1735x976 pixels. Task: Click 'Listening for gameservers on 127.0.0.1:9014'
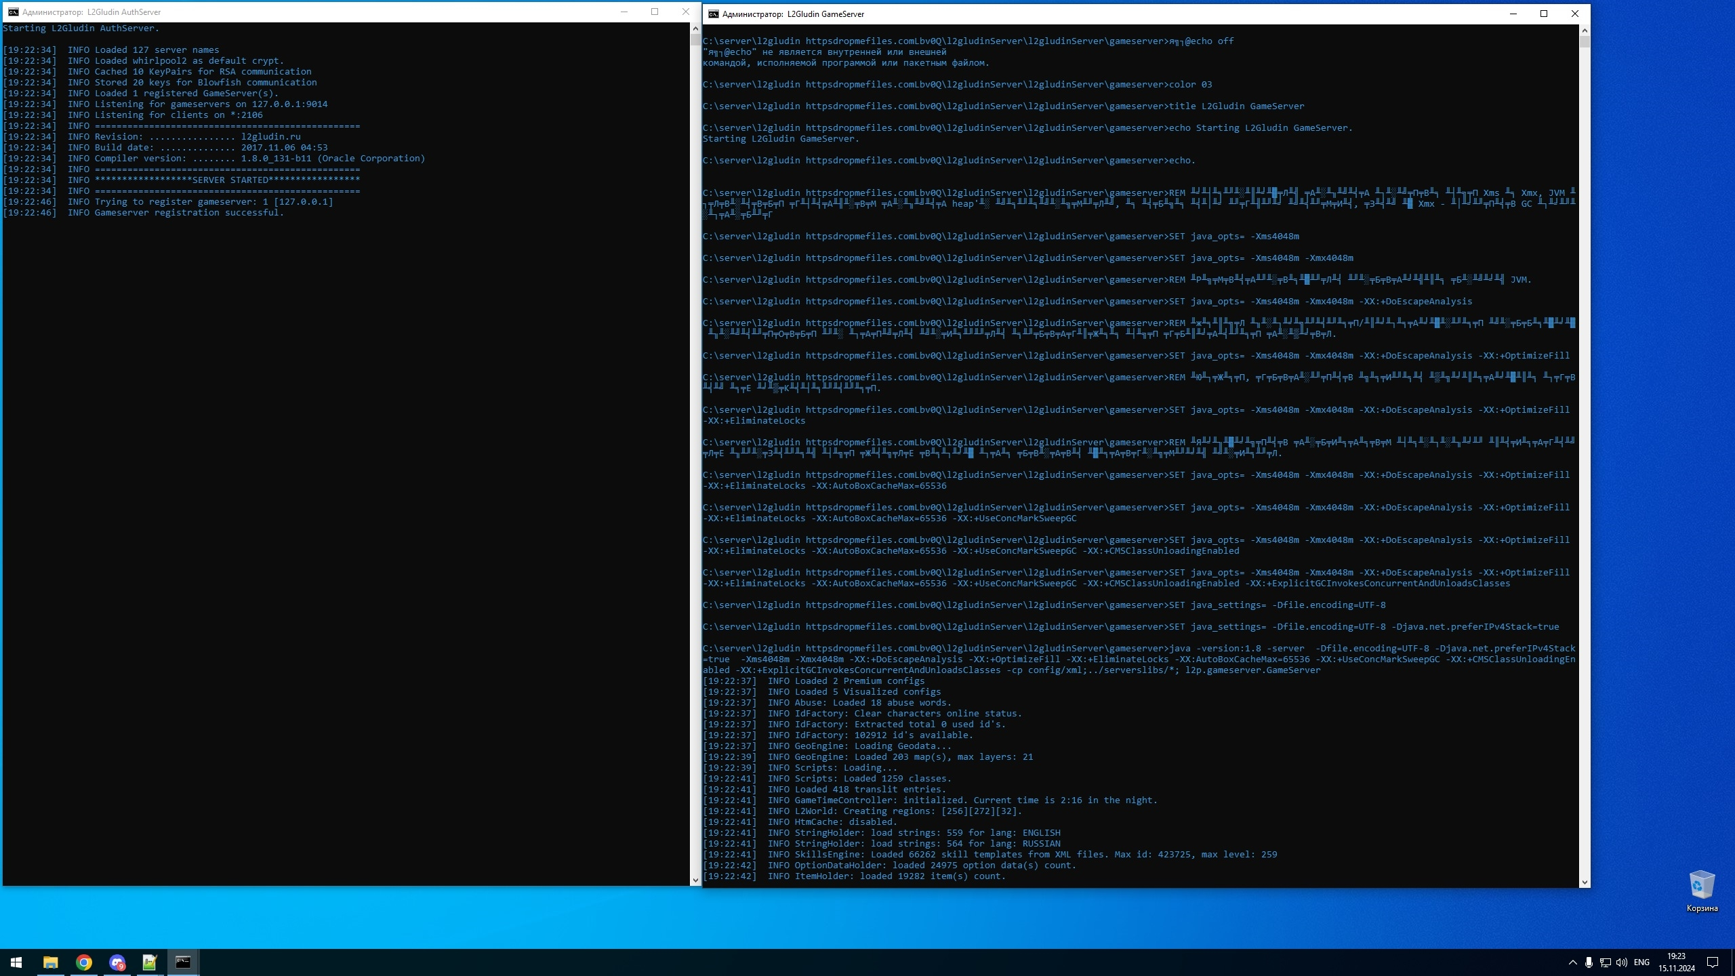pos(165,104)
